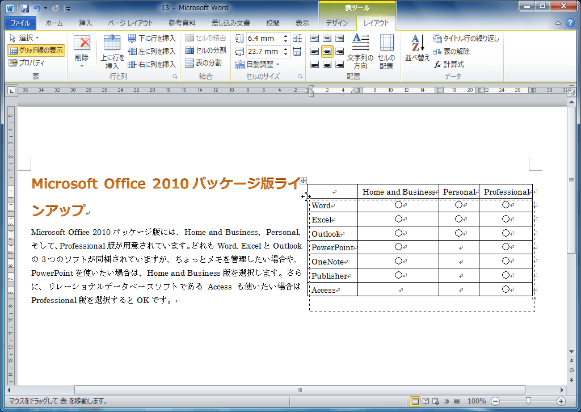Select align bottom left cell alignment
The image size is (581, 412).
click(x=314, y=65)
